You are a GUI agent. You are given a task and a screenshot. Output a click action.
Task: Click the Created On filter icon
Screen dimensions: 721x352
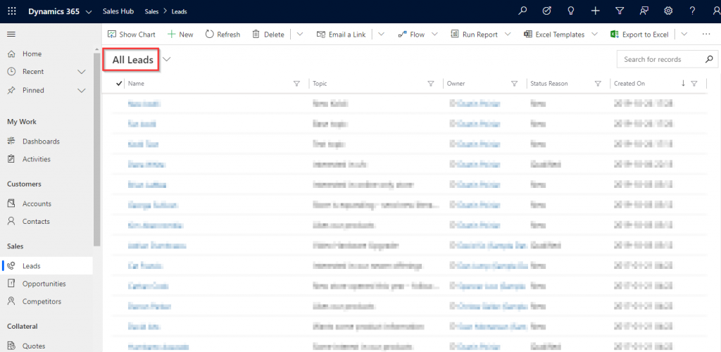click(694, 84)
